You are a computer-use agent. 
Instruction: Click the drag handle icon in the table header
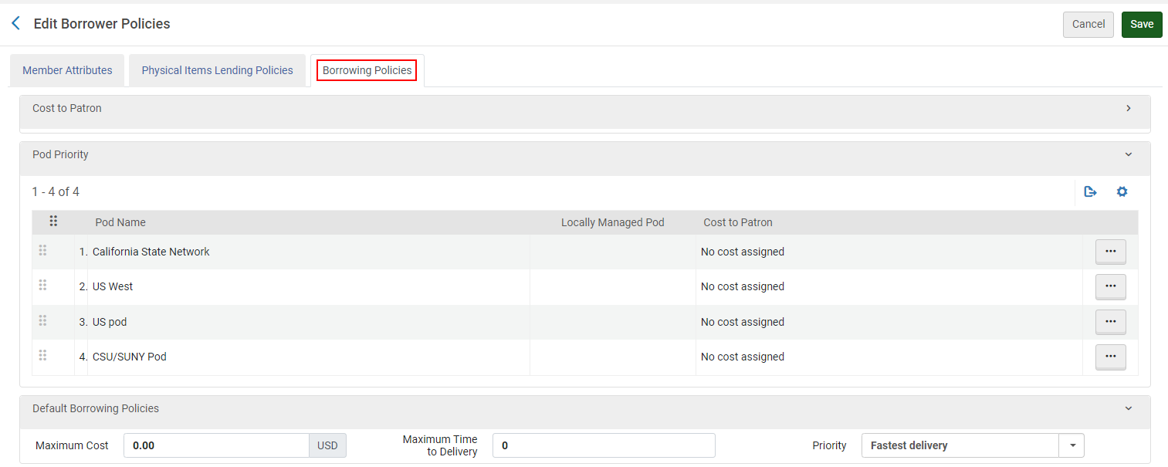[x=53, y=222]
